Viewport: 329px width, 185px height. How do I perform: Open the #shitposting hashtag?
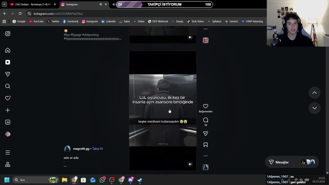click(x=90, y=35)
